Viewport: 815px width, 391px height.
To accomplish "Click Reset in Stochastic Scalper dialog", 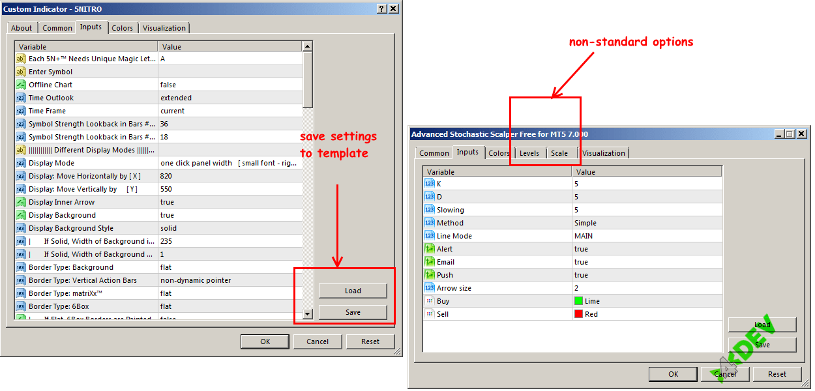I will tap(777, 374).
